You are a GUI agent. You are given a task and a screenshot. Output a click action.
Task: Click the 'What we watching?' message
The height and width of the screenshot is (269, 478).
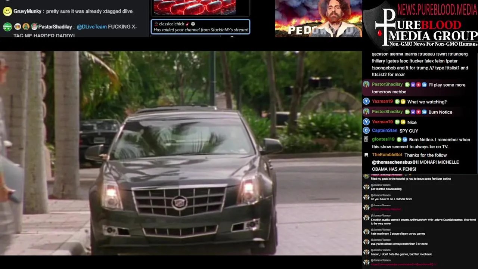[x=427, y=102]
